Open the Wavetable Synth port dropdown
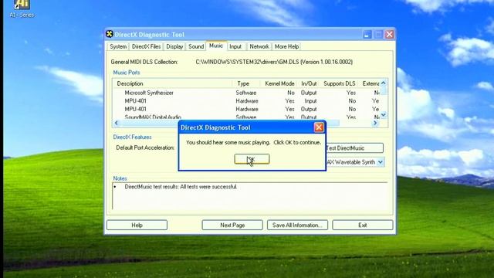The width and height of the screenshot is (494, 278). tap(381, 162)
